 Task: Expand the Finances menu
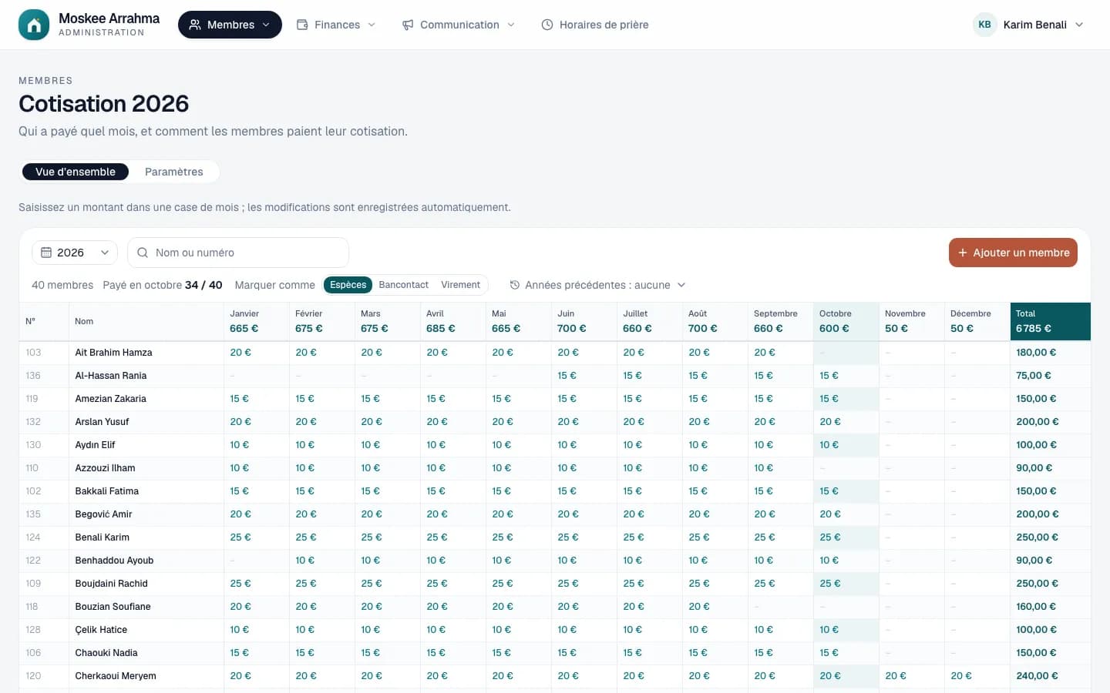click(x=337, y=25)
